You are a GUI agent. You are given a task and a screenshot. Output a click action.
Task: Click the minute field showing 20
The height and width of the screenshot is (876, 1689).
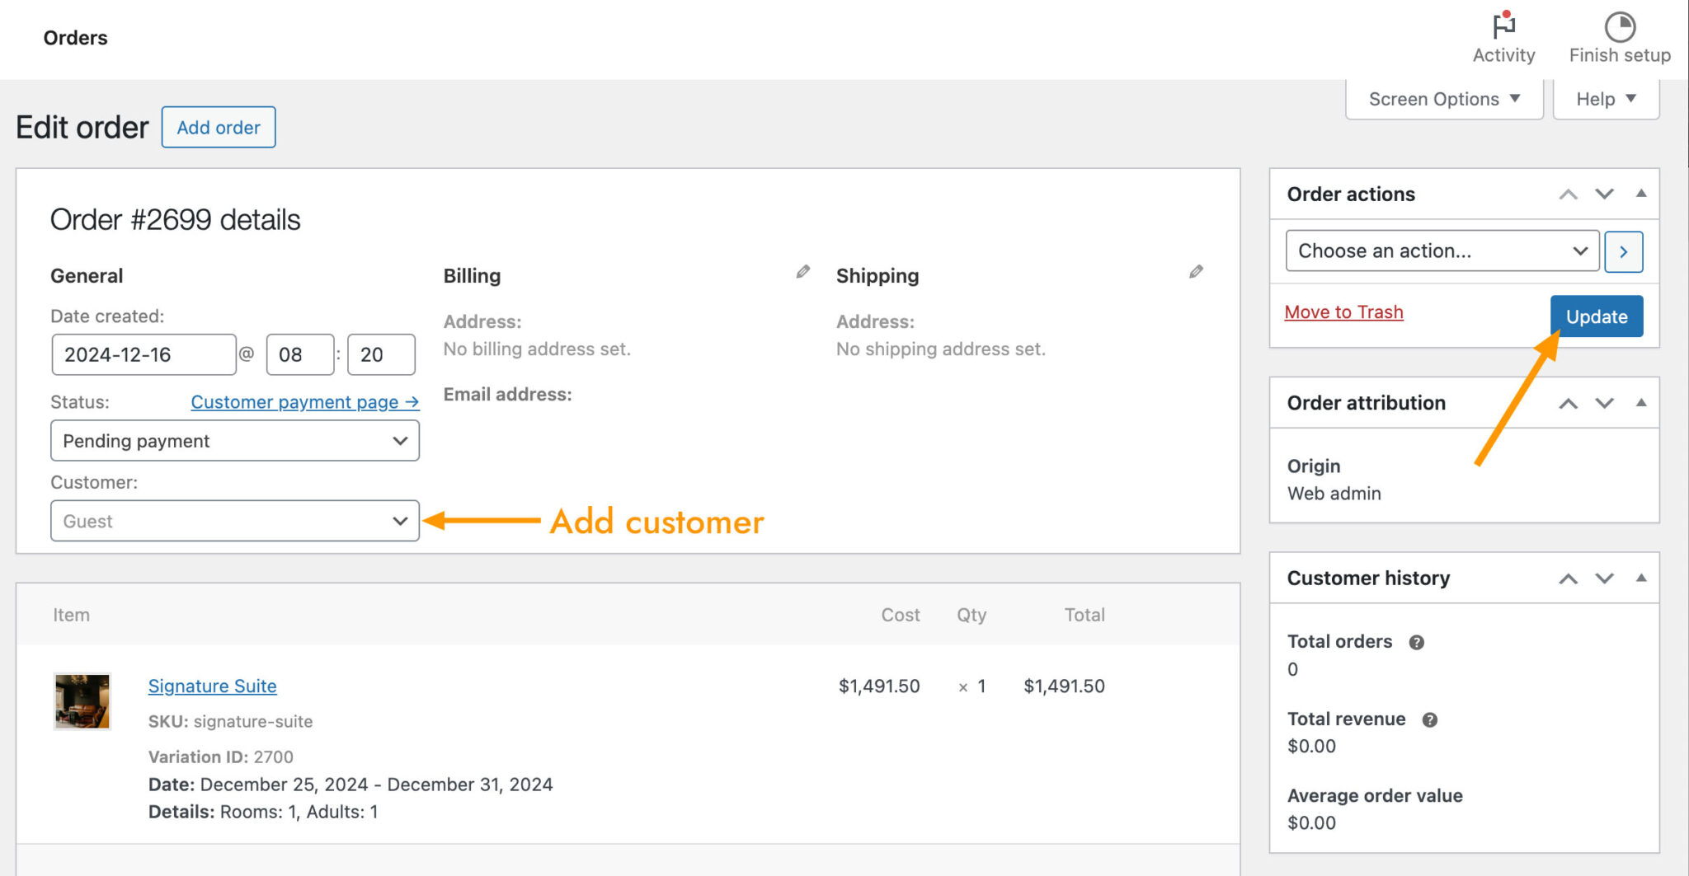[381, 354]
